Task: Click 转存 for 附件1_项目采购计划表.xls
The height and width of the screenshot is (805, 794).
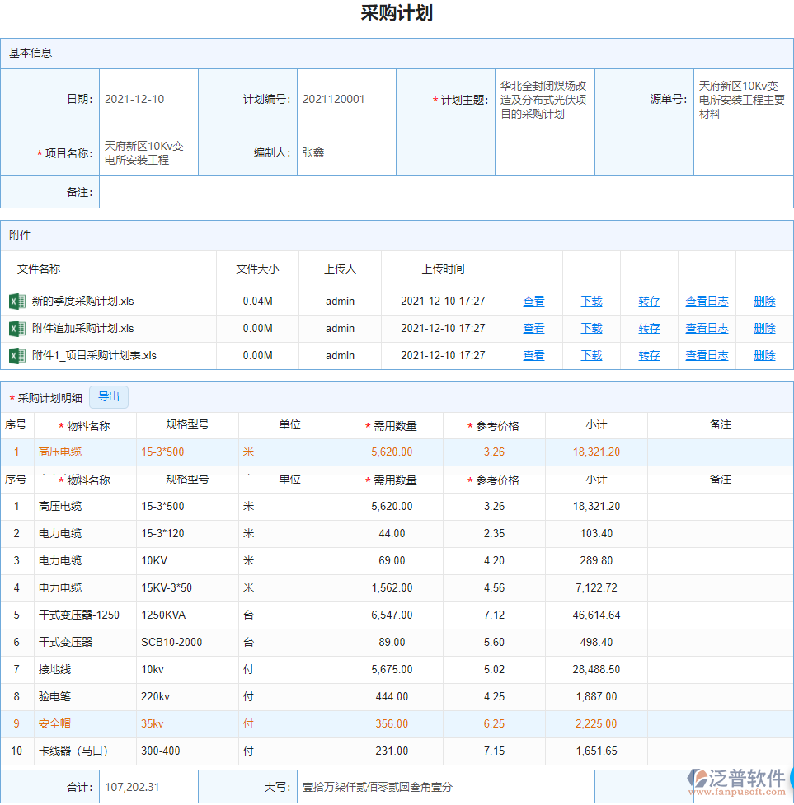Action: click(x=649, y=355)
